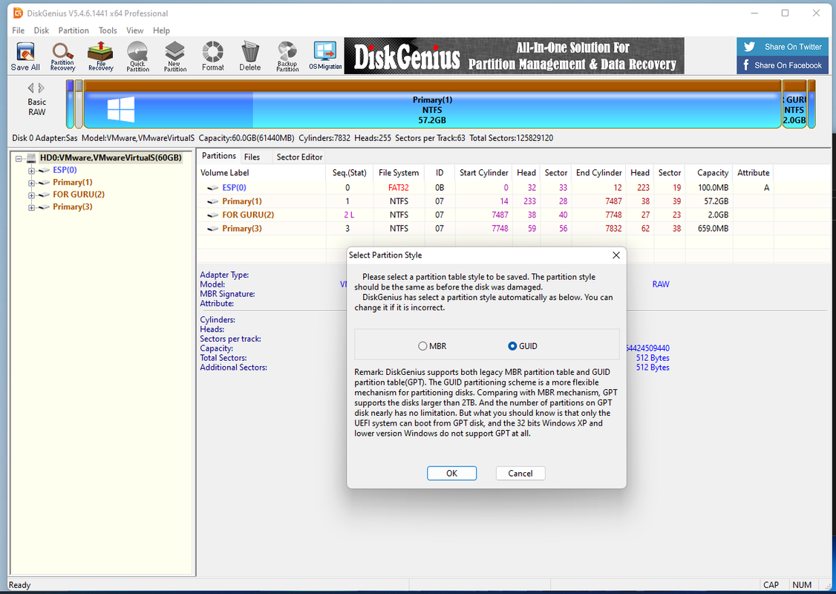Sort by the File System column header
Screen dimensions: 836x594
pos(398,173)
